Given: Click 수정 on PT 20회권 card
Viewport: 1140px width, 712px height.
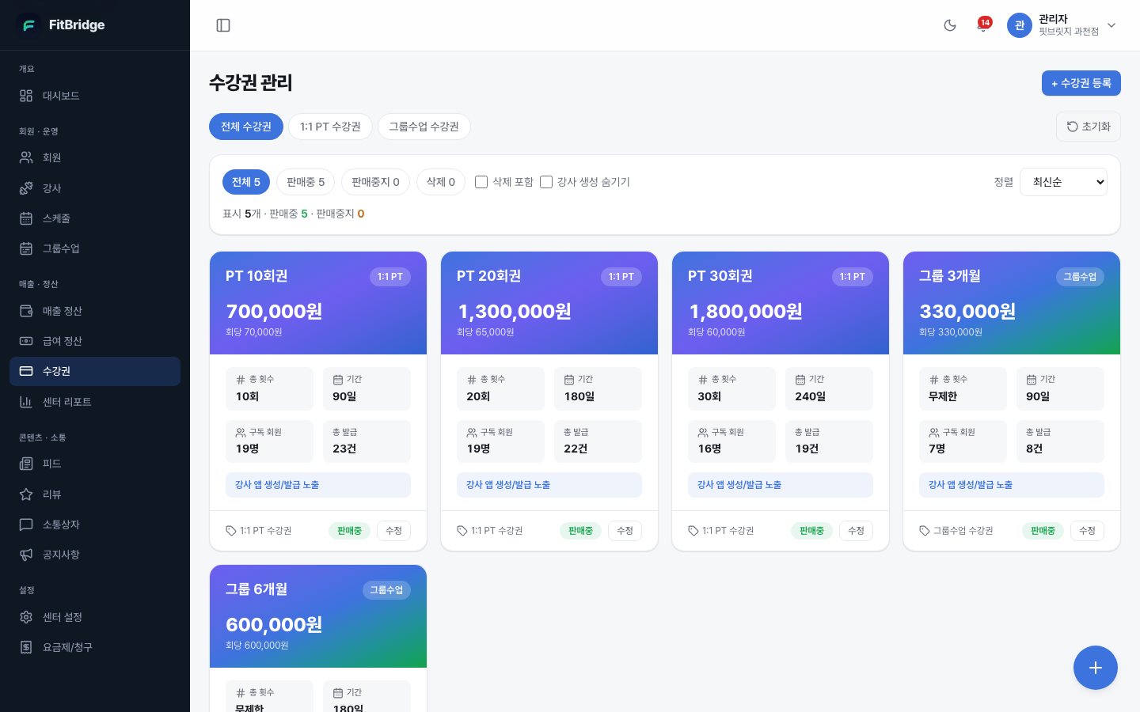Looking at the screenshot, I should point(625,531).
